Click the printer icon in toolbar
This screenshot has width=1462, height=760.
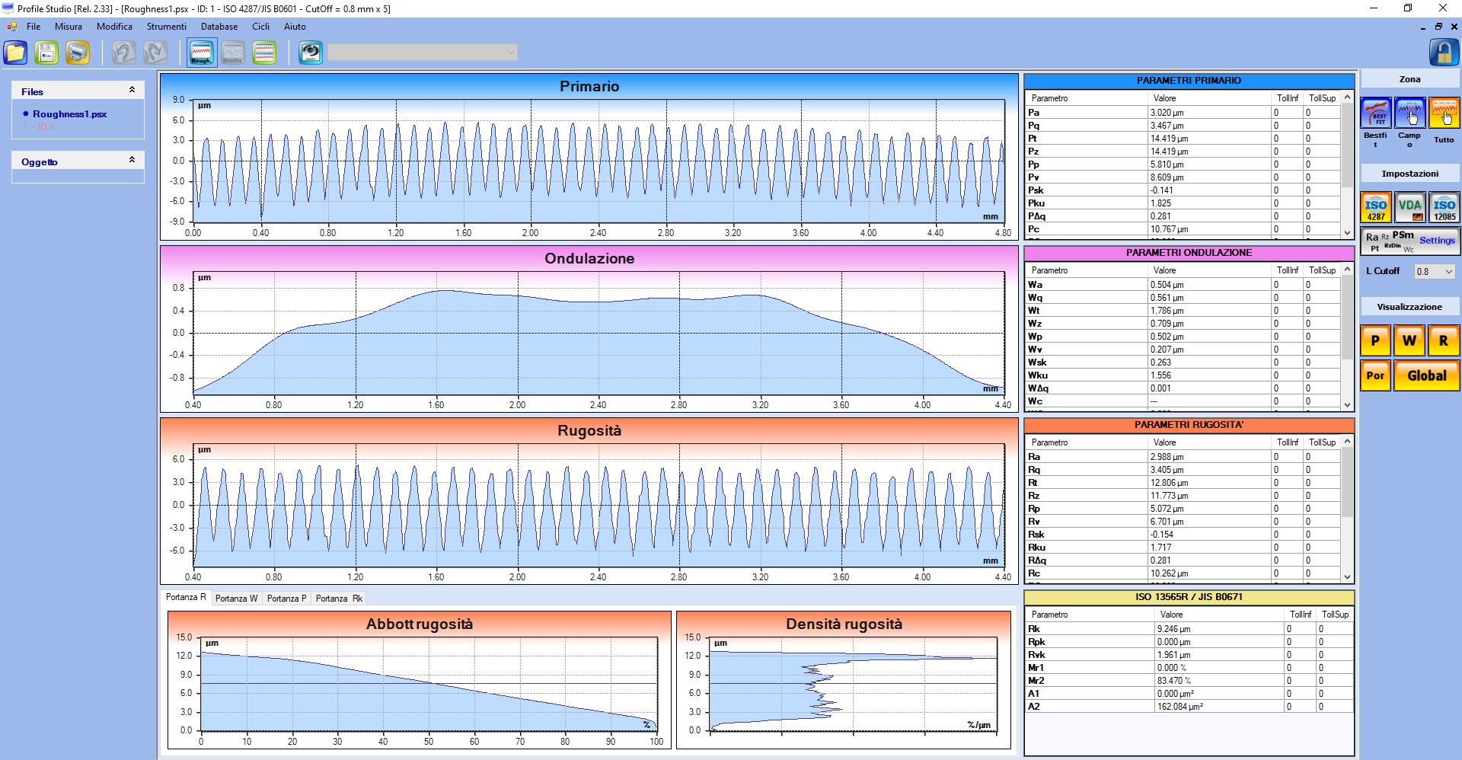78,53
